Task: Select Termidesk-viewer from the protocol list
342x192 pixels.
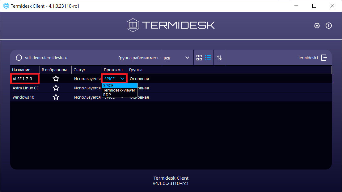Action: pyautogui.click(x=119, y=90)
